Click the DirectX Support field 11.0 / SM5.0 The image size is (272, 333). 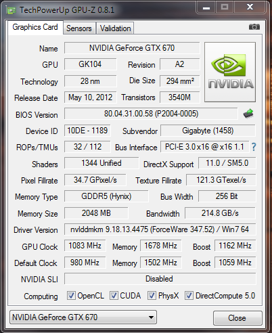(x=227, y=163)
